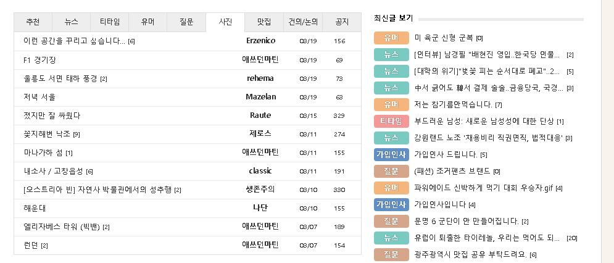
Task: Click author name 생존주의
Action: coord(260,190)
